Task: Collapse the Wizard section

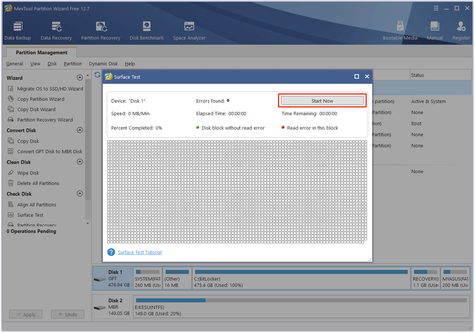Action: point(79,78)
